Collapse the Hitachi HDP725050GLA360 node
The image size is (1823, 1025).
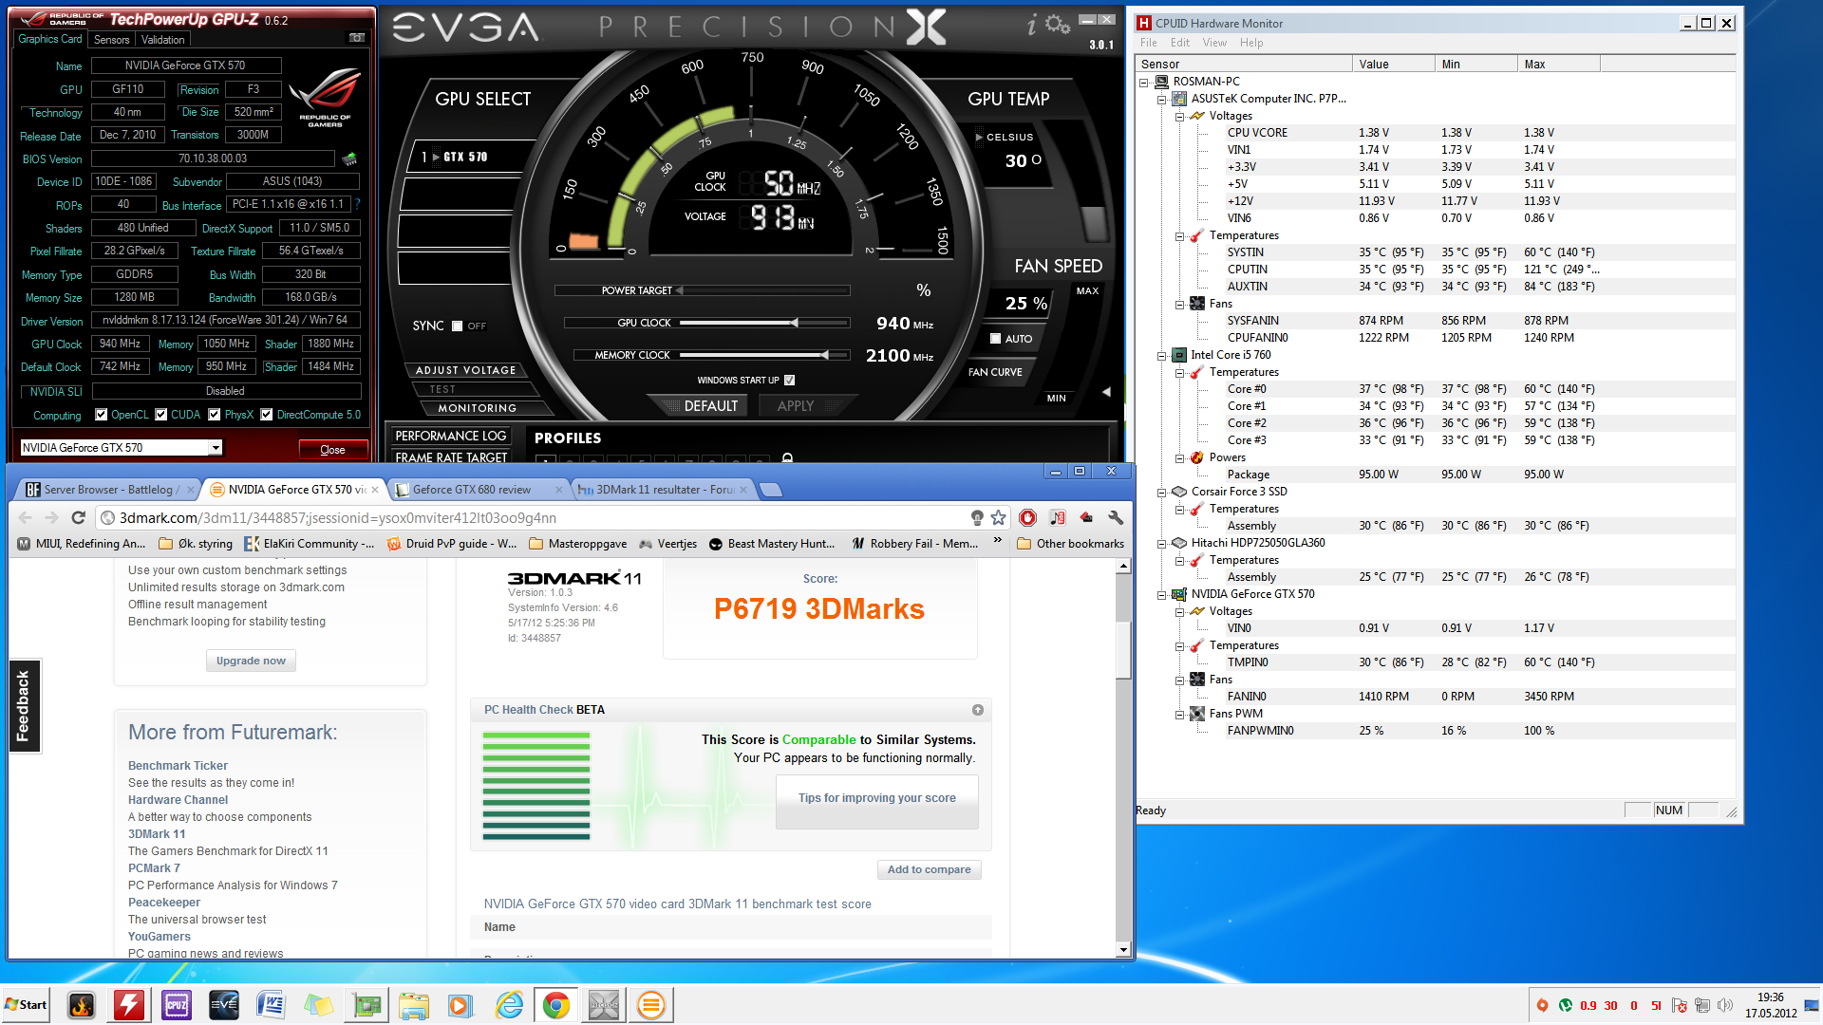pyautogui.click(x=1161, y=543)
